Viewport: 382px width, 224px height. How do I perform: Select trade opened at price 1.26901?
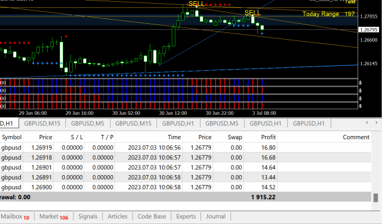pos(186,168)
